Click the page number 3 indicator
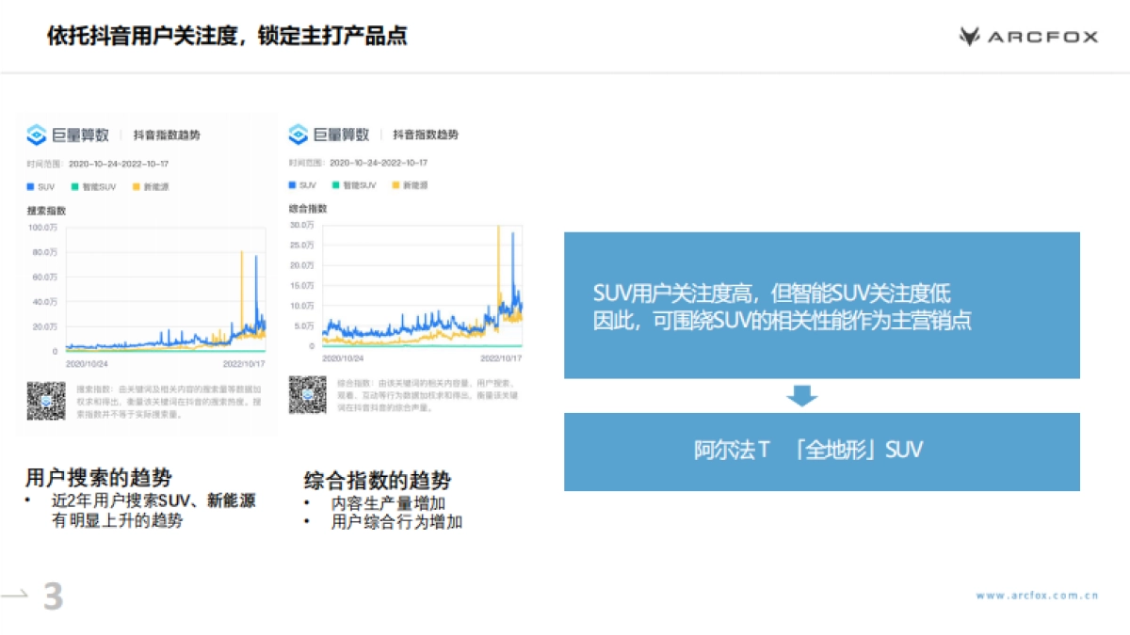Image resolution: width=1130 pixels, height=635 pixels. coord(52,594)
